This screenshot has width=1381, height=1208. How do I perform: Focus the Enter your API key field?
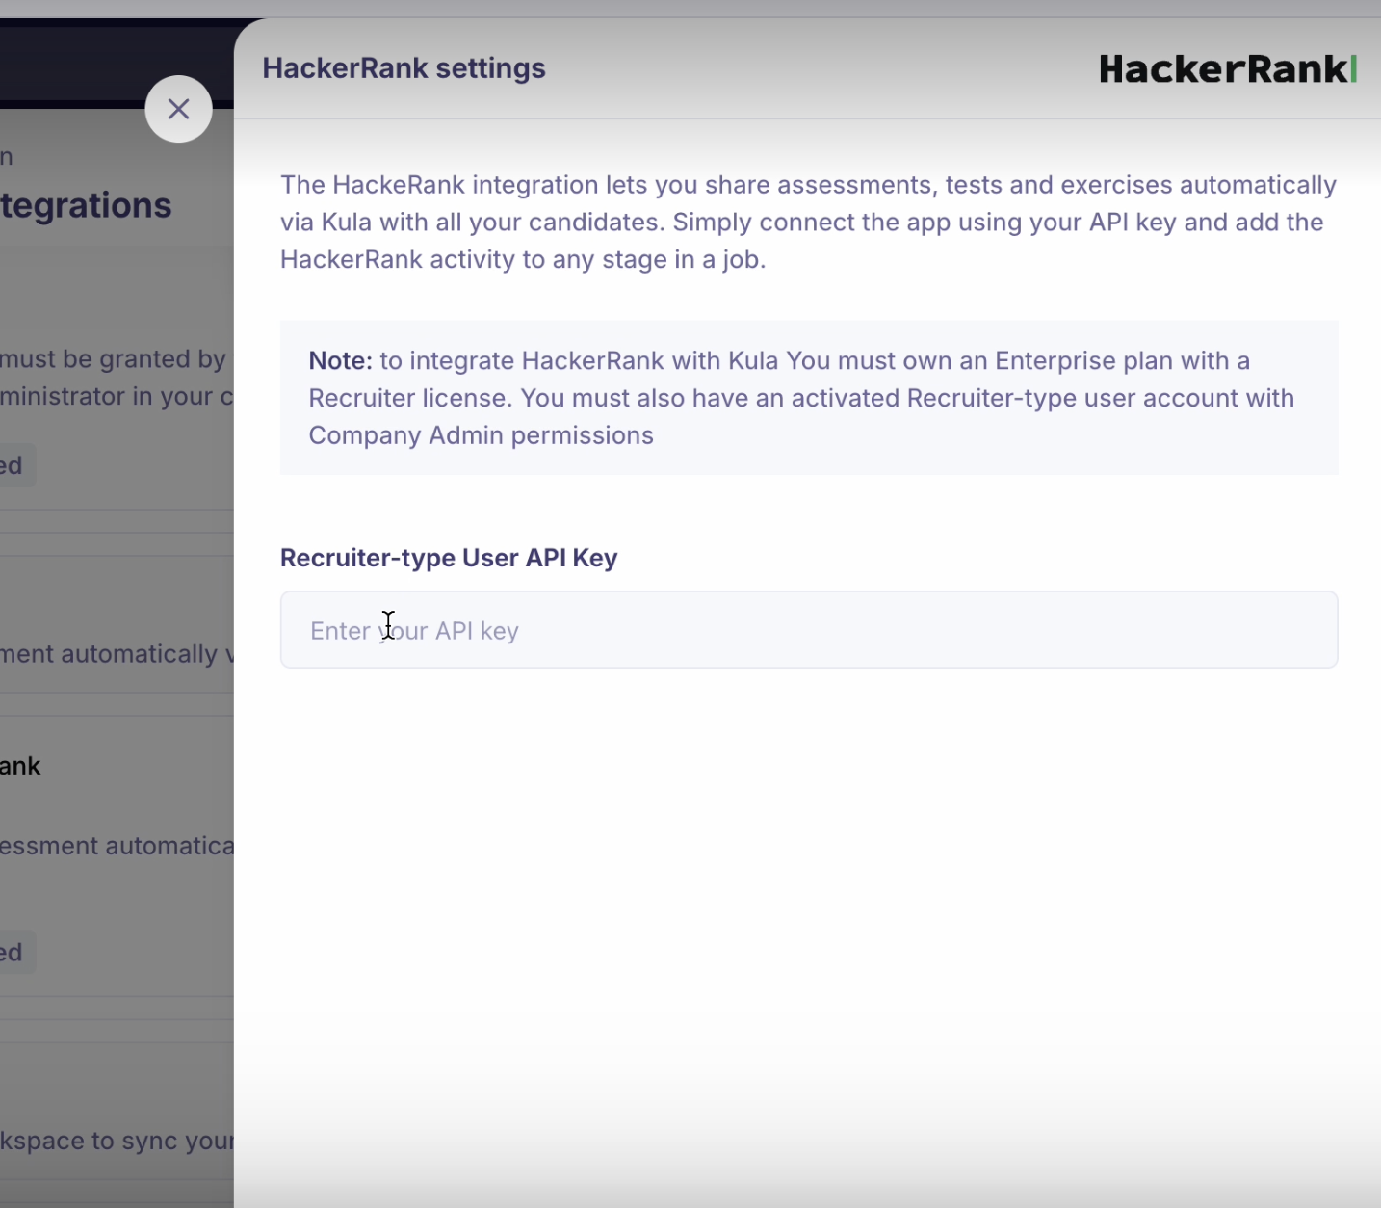click(x=808, y=630)
